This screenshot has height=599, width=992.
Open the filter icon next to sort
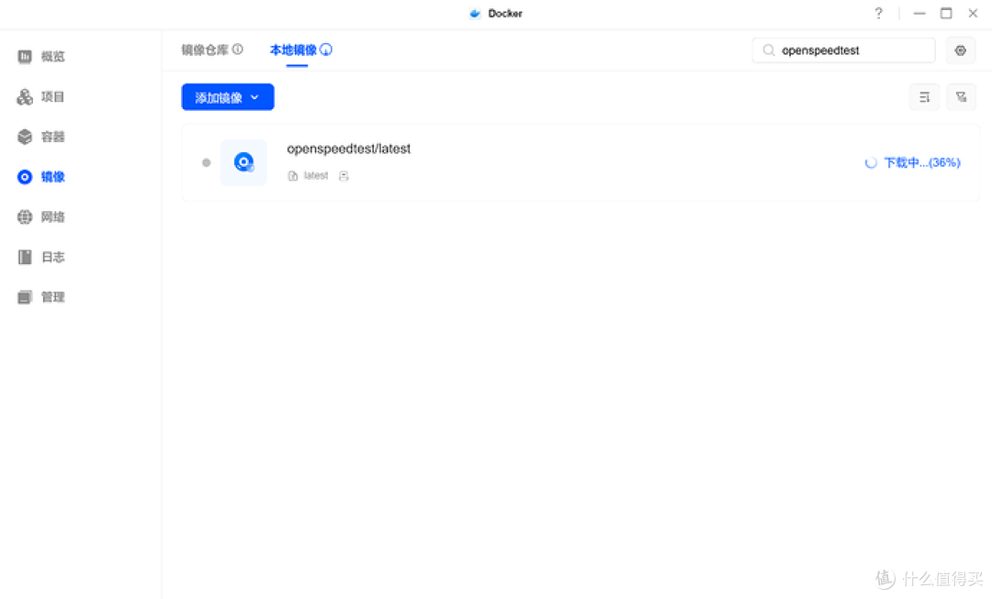coord(961,96)
